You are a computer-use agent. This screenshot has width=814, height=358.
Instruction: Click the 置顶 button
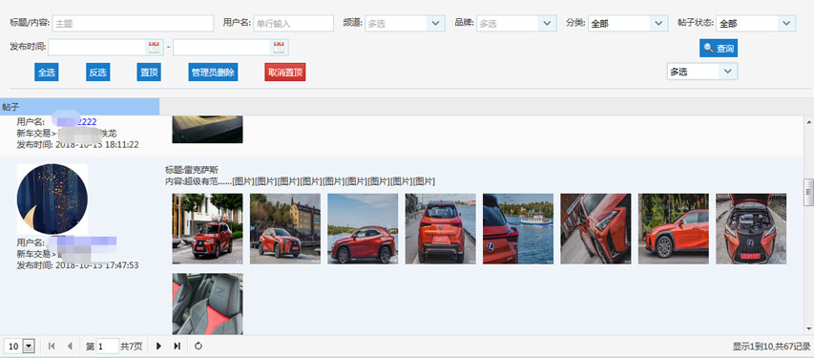click(x=149, y=73)
